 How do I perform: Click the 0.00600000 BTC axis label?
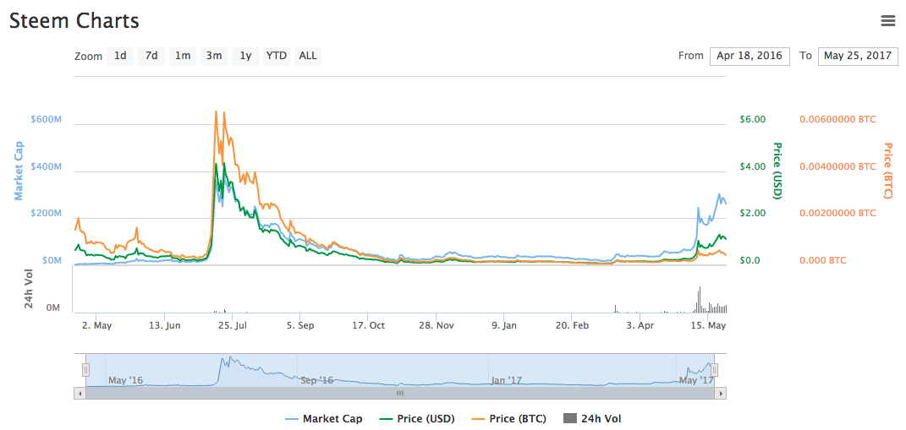837,119
